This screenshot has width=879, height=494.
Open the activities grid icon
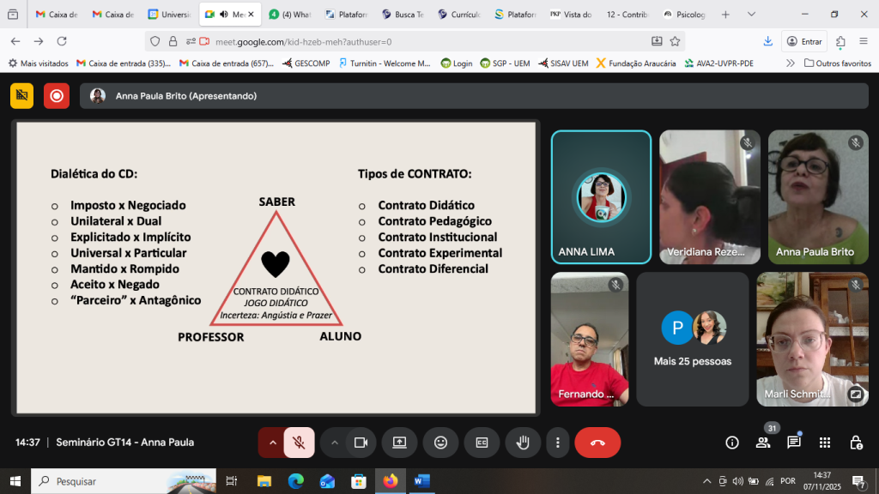(825, 443)
